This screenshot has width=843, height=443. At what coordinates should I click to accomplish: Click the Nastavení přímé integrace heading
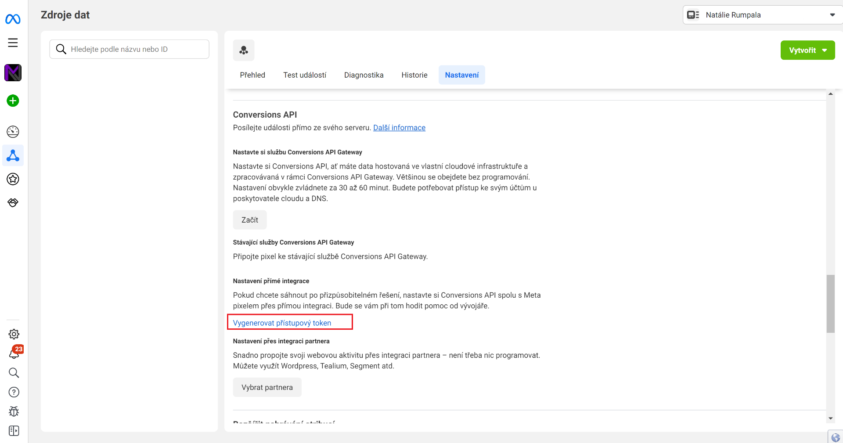pyautogui.click(x=271, y=281)
